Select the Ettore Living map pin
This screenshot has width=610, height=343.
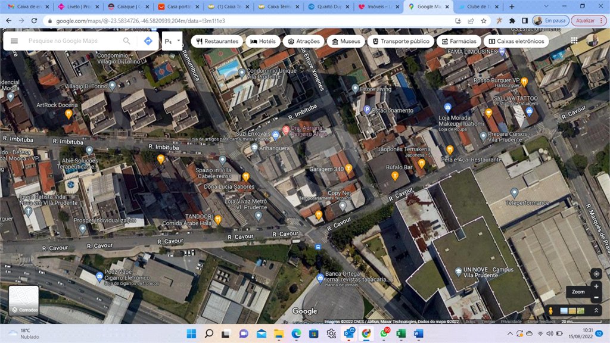[355, 89]
